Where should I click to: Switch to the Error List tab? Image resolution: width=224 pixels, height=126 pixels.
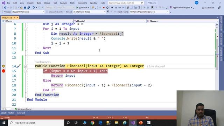click(21, 113)
